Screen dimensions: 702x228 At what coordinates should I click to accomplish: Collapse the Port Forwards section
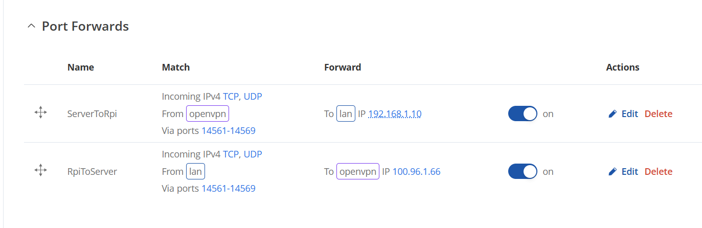pyautogui.click(x=32, y=26)
